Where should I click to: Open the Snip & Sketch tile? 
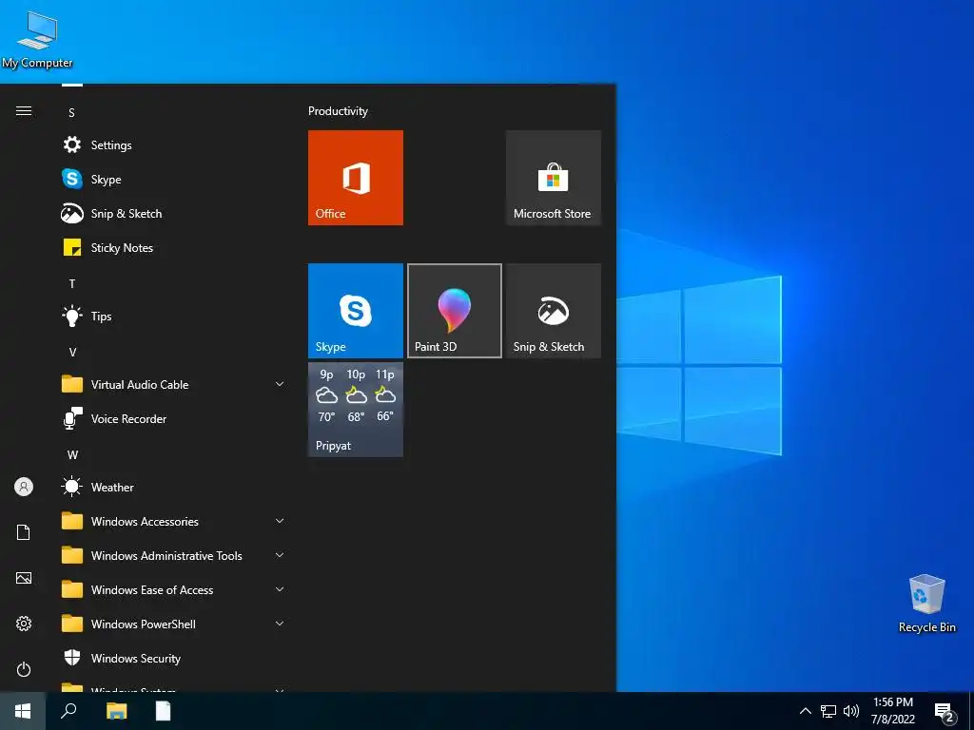(x=554, y=311)
